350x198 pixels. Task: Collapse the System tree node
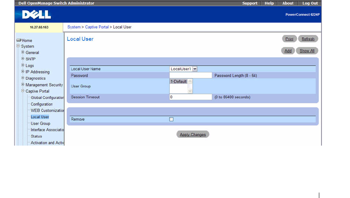pyautogui.click(x=18, y=46)
